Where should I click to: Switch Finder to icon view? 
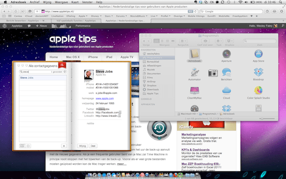pos(156,41)
